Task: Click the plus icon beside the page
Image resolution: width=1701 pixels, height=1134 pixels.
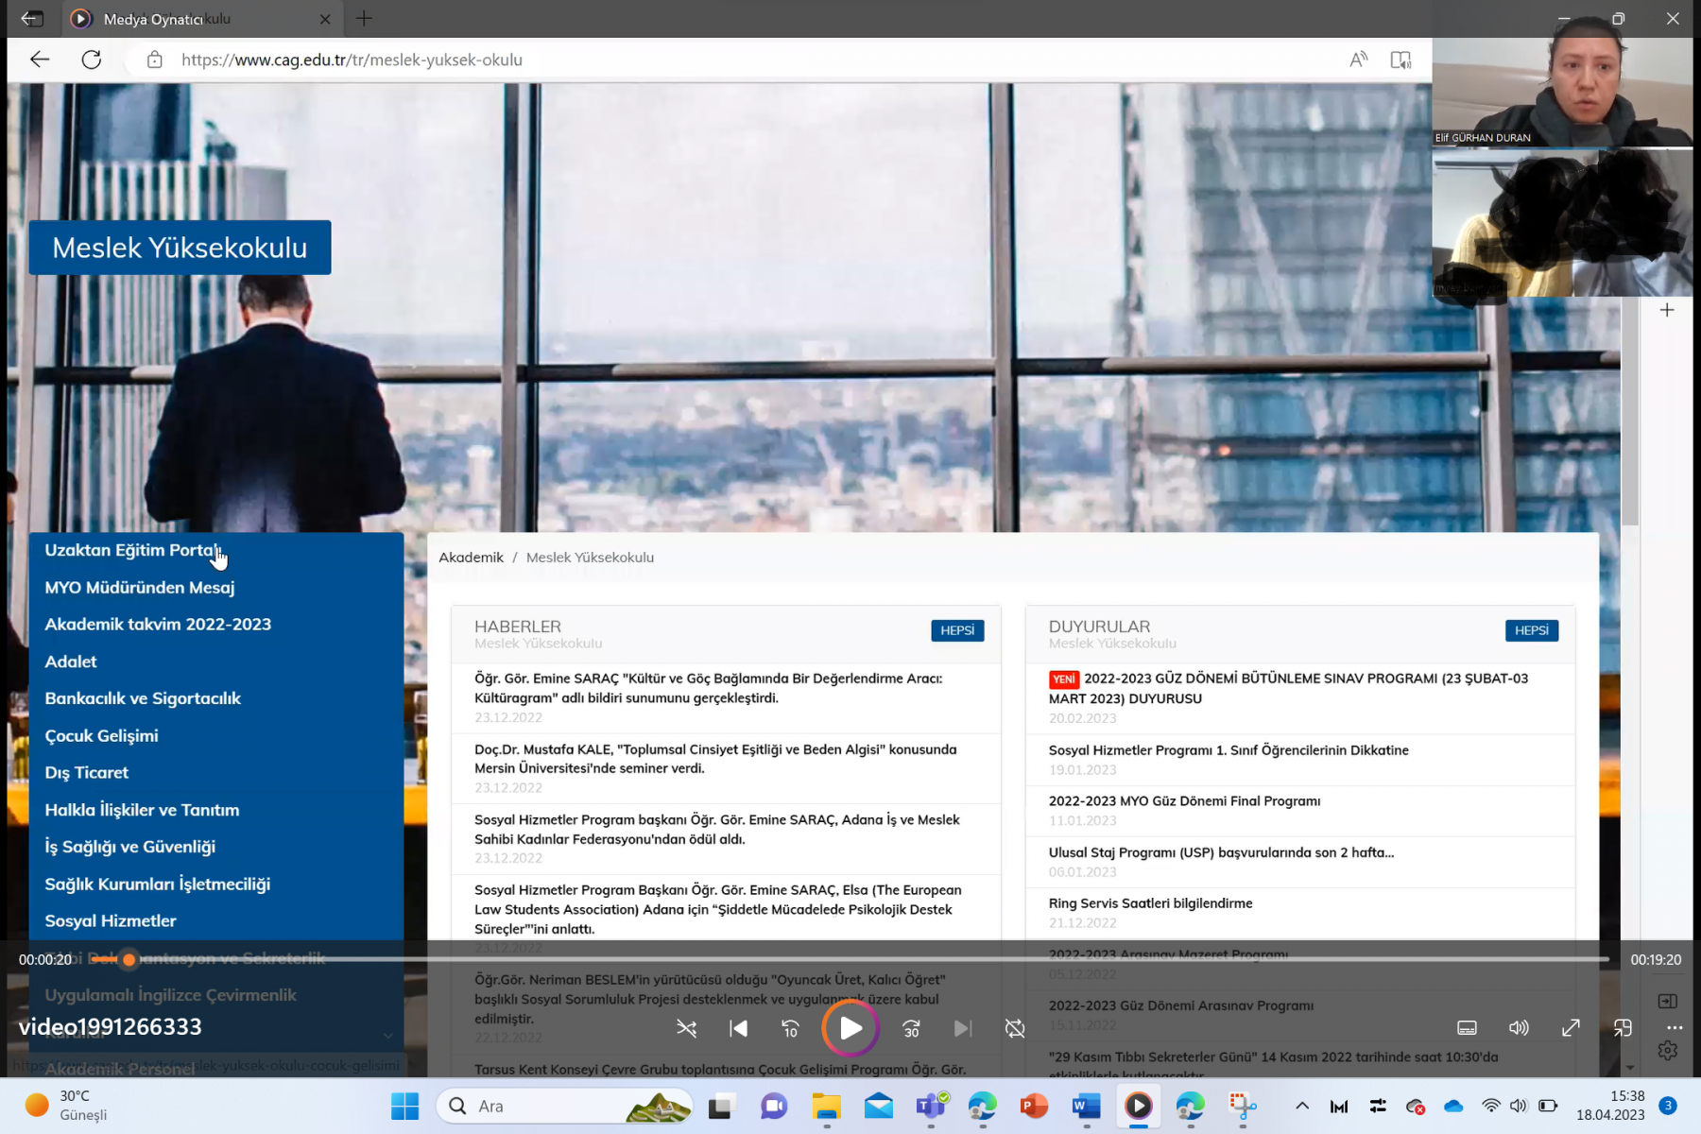Action: tap(1667, 310)
